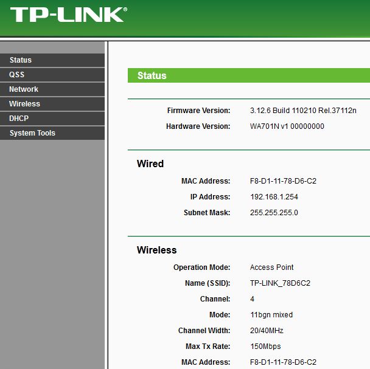Select the SSID TP-LINK_78D6C2
Image resolution: width=370 pixels, height=369 pixels.
[280, 283]
